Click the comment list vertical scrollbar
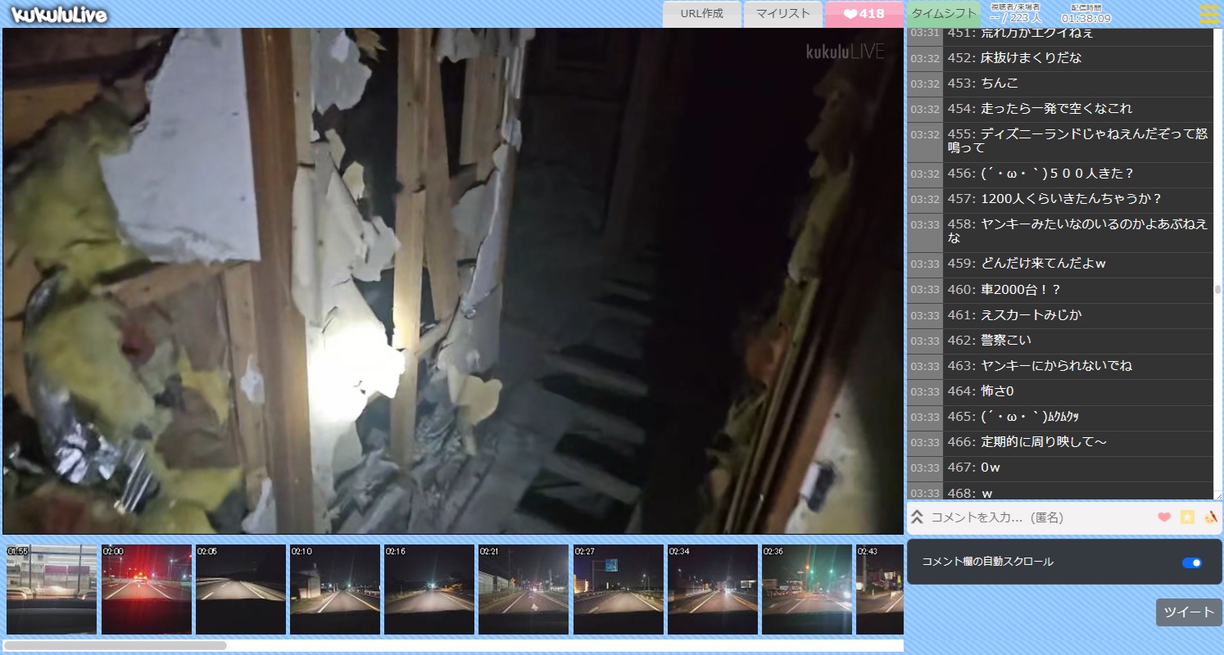Viewport: 1224px width, 655px height. 1217,289
